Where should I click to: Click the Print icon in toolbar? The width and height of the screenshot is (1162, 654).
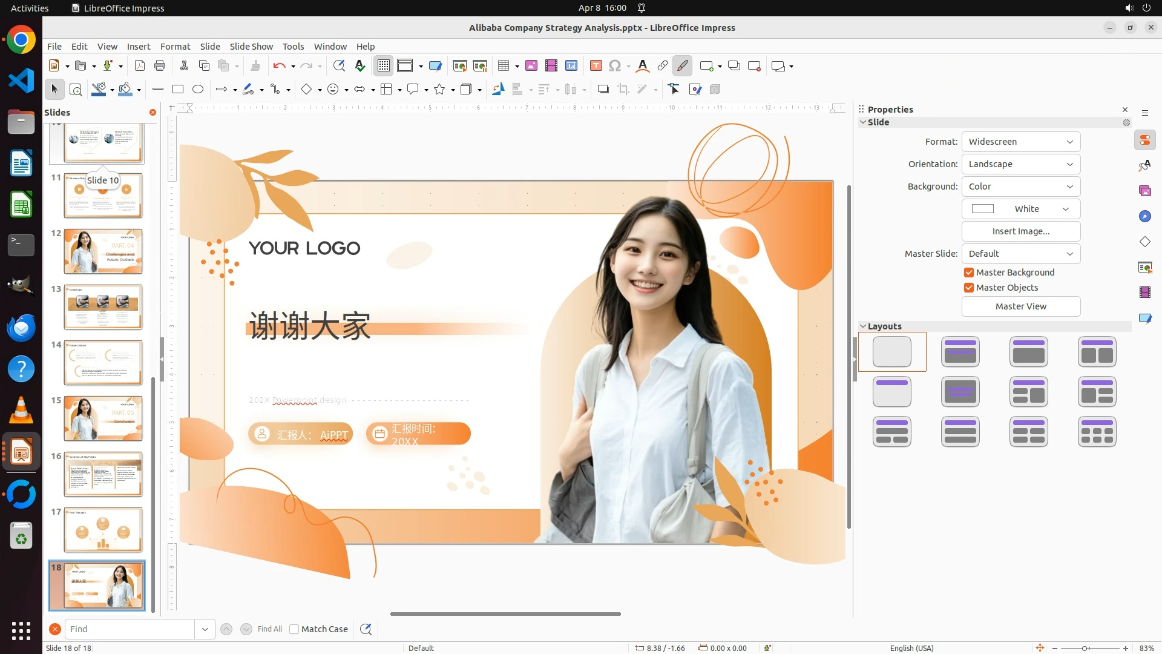(x=160, y=66)
